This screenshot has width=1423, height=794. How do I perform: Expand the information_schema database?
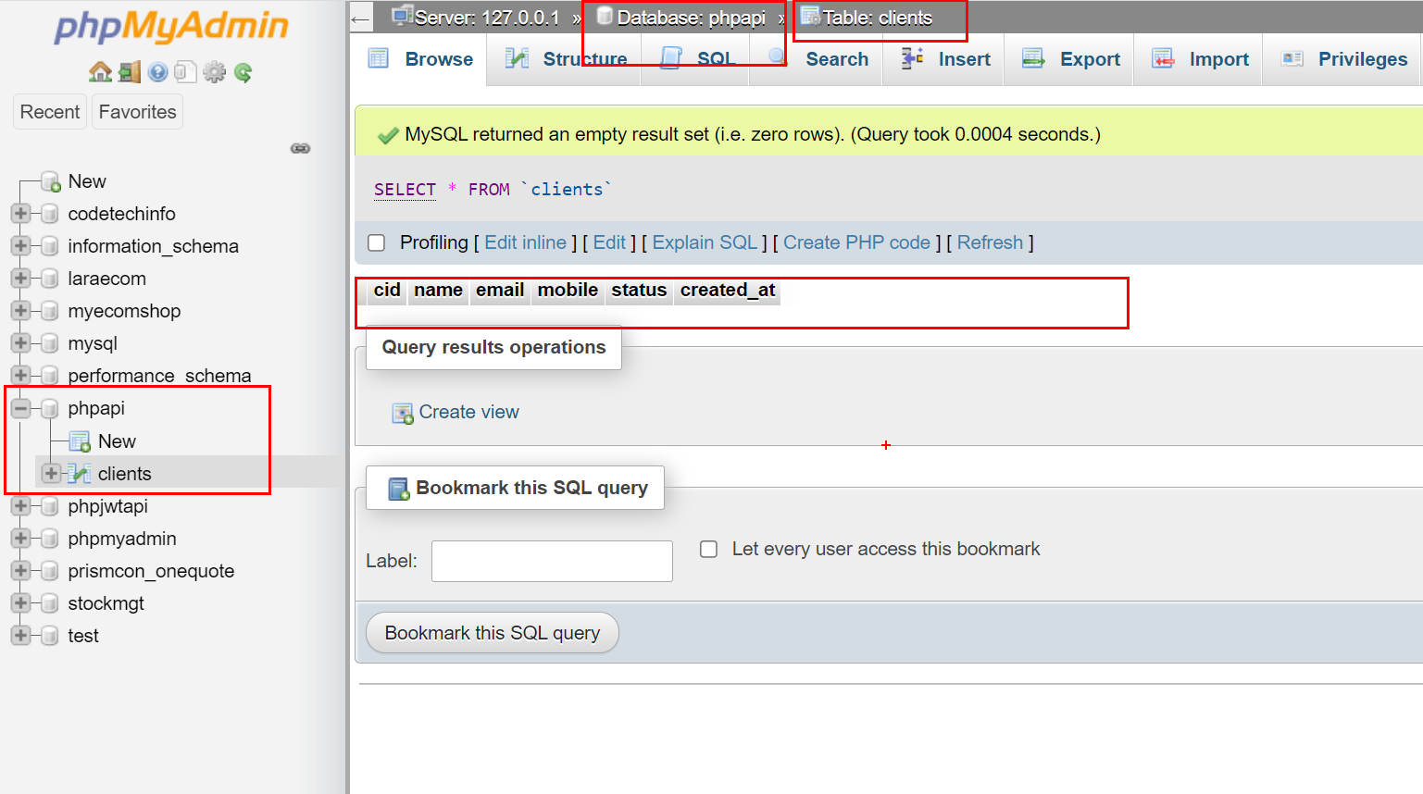click(x=20, y=246)
